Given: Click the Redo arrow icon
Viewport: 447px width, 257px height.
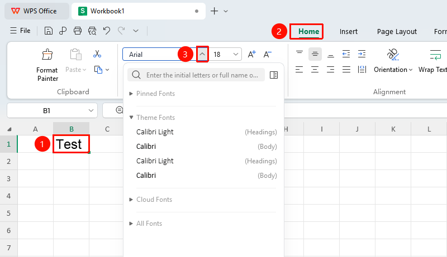Looking at the screenshot, I should [x=121, y=31].
